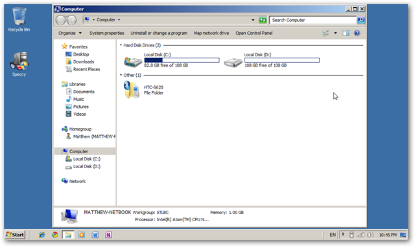Screen dimensions: 415x247
Task: Collapse the Hard Disk Drives group
Action: pos(121,45)
